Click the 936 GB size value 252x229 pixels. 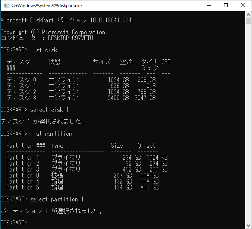click(120, 86)
